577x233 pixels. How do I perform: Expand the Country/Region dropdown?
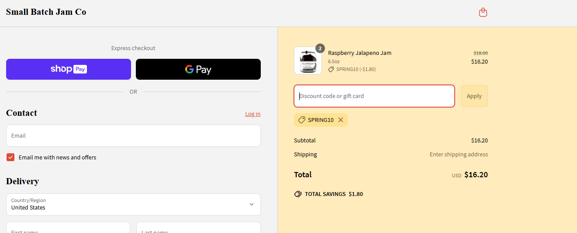pyautogui.click(x=133, y=204)
